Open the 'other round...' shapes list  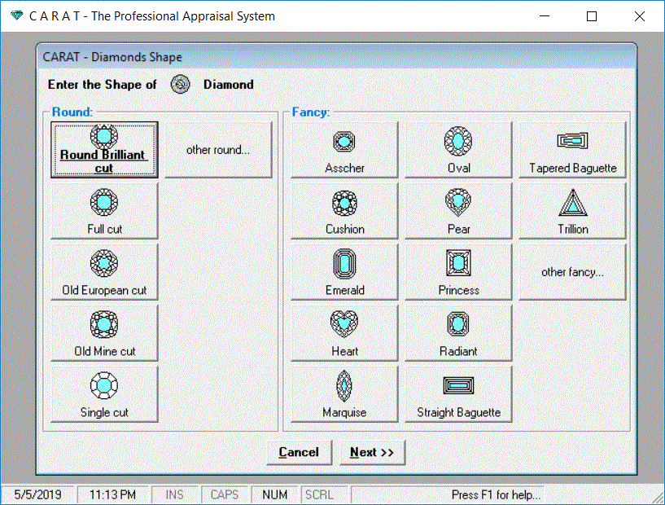tap(218, 150)
